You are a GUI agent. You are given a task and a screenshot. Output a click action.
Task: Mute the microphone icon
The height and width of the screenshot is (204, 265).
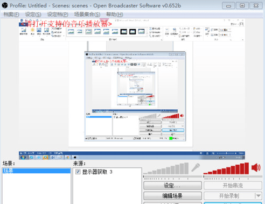[196, 167]
